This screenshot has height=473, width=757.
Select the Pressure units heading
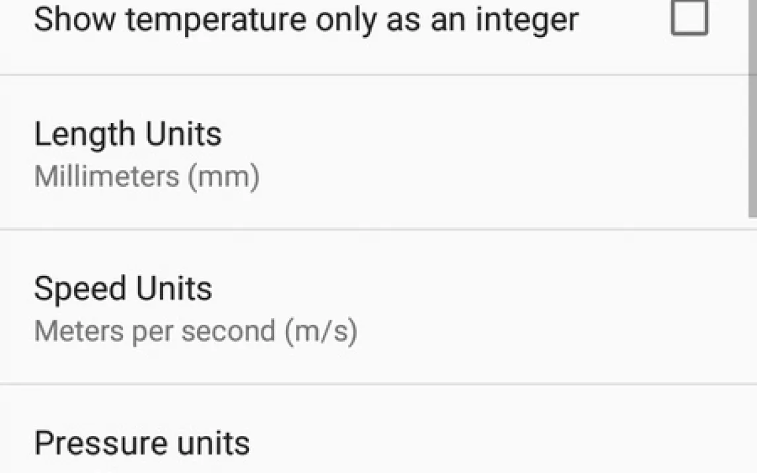click(x=142, y=443)
